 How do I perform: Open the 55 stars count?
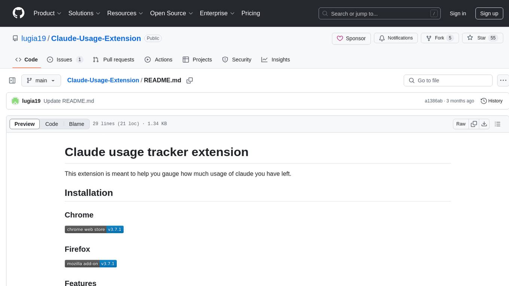tap(493, 38)
